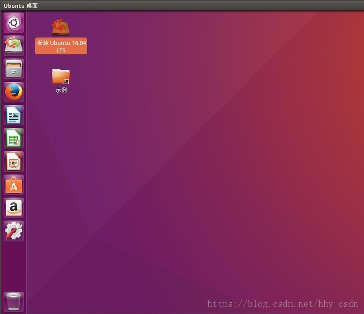This screenshot has height=314, width=364.
Task: Open the Trash bin in launcher
Action: click(14, 302)
